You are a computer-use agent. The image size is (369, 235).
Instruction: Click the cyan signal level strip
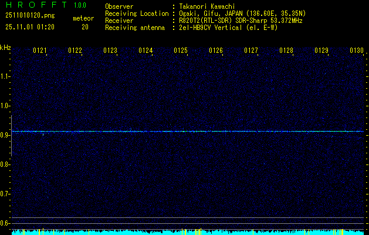point(188,232)
